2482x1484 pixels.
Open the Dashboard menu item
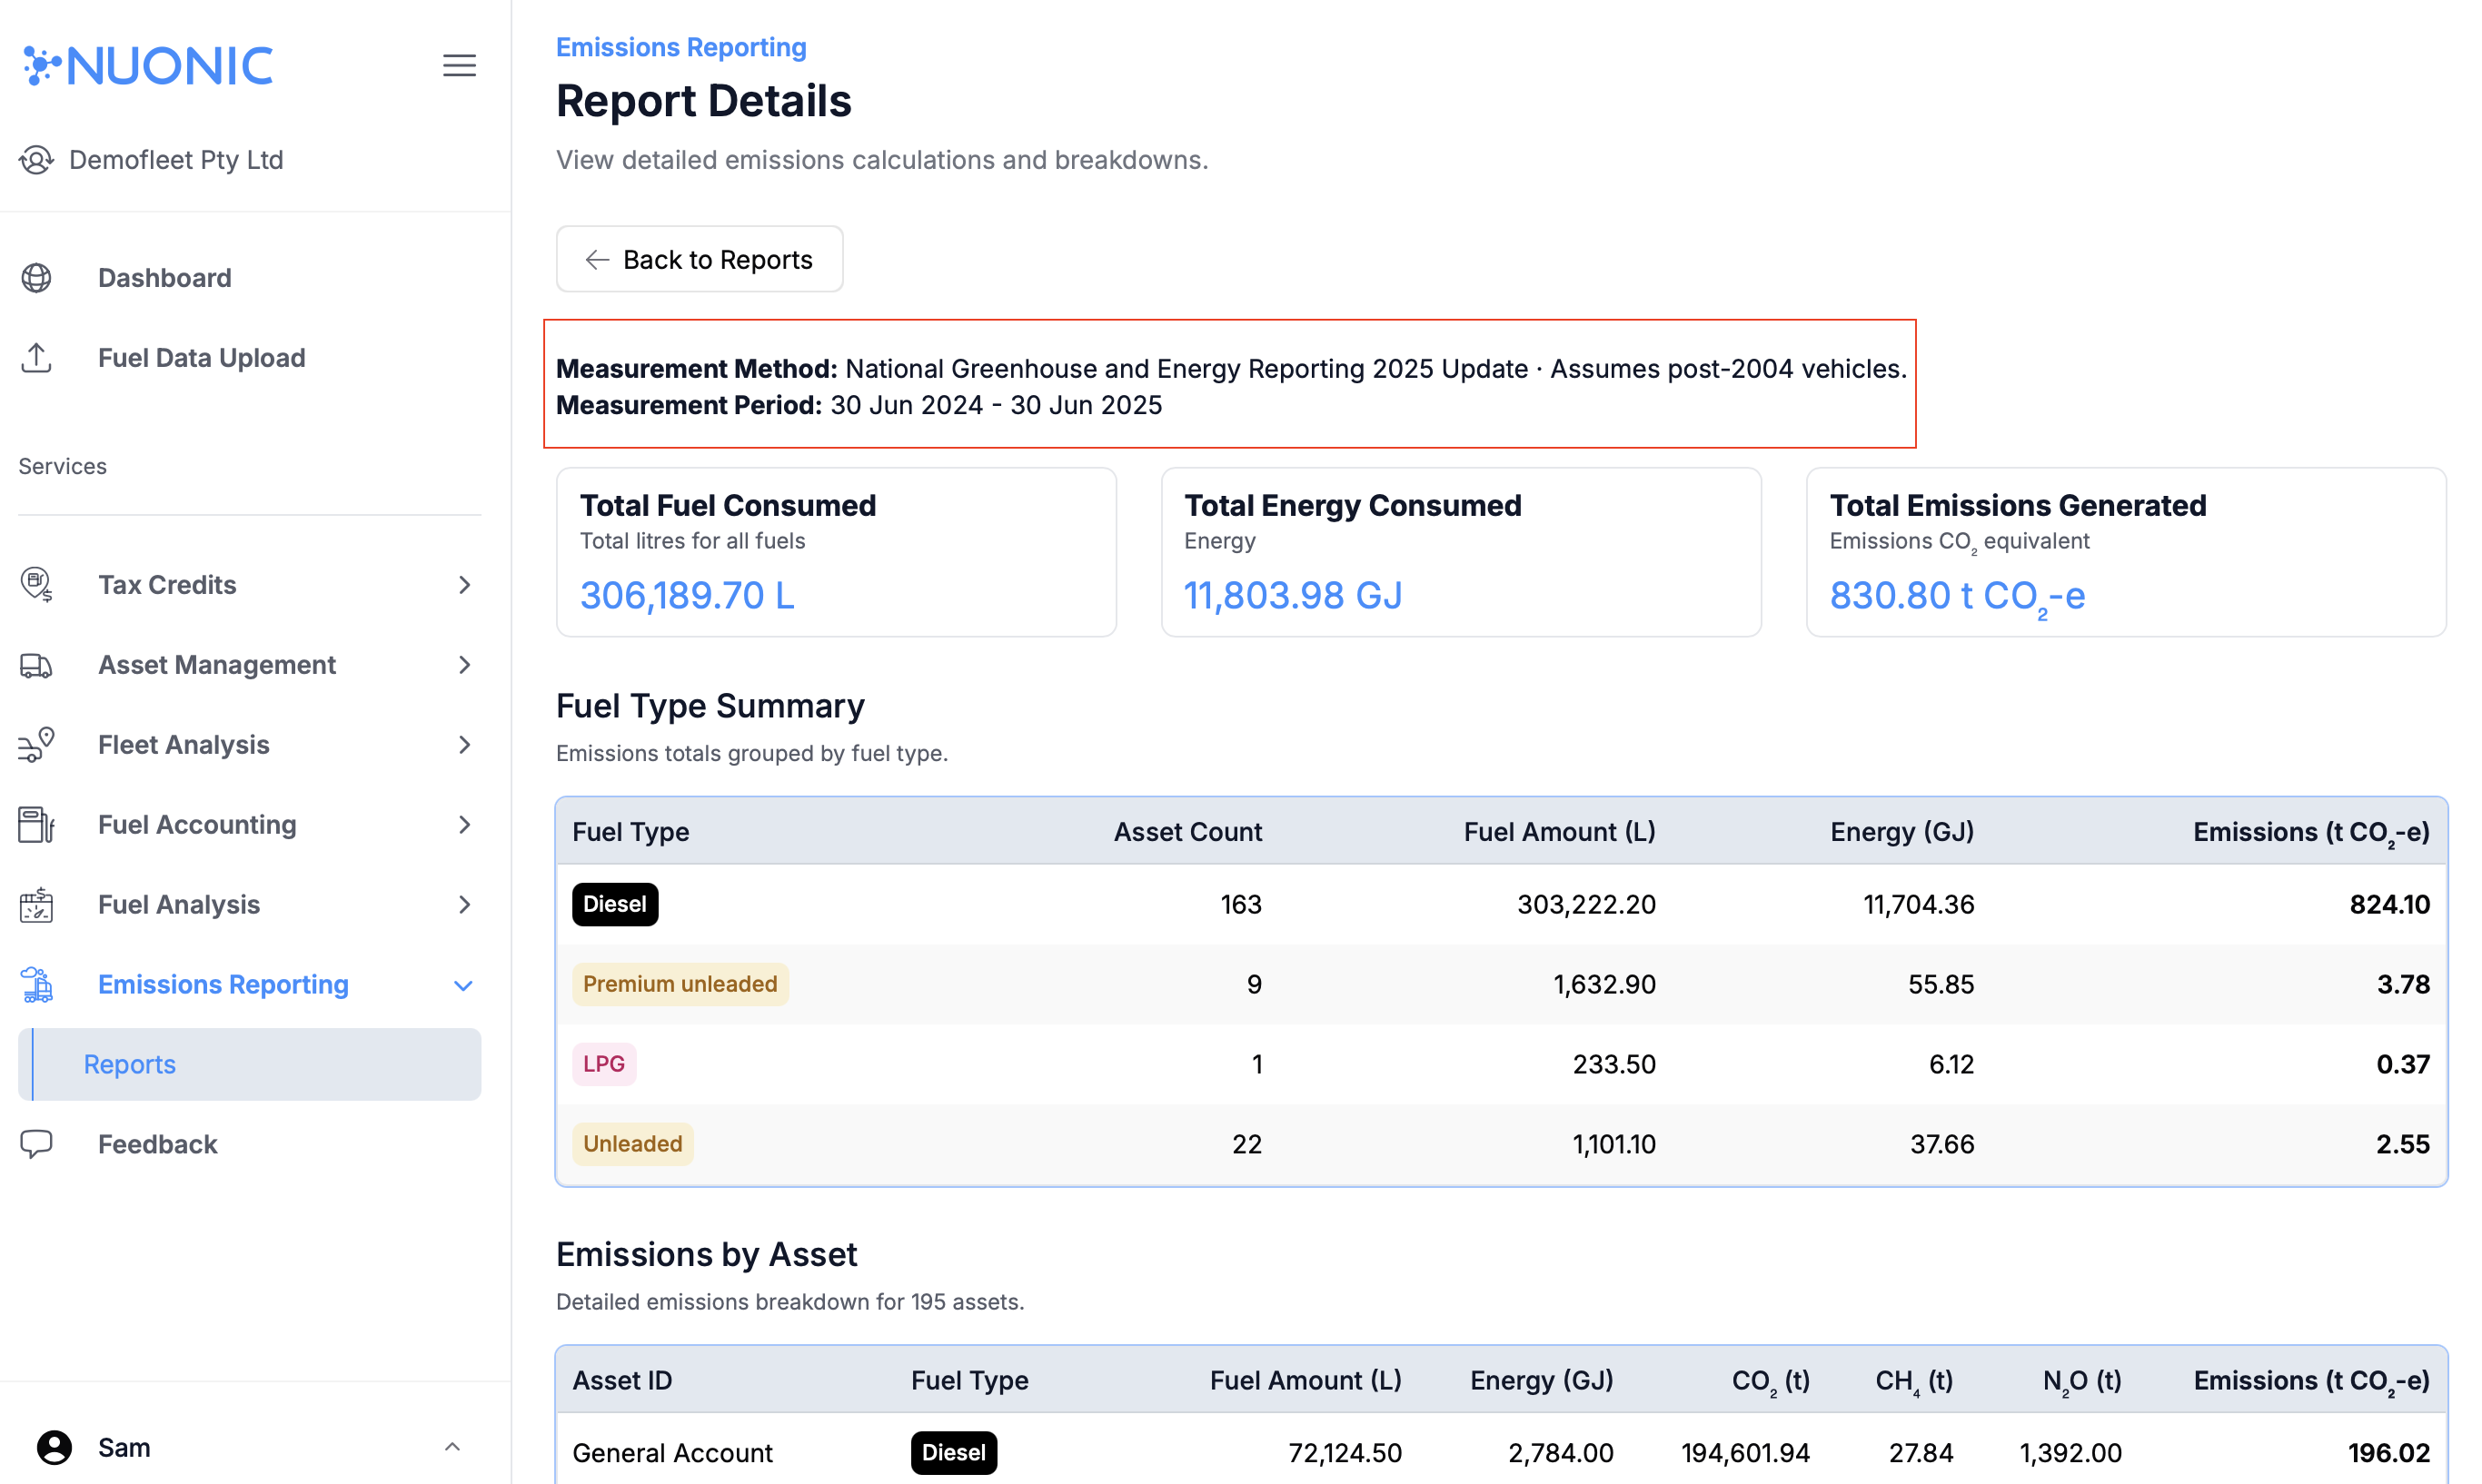pyautogui.click(x=164, y=277)
